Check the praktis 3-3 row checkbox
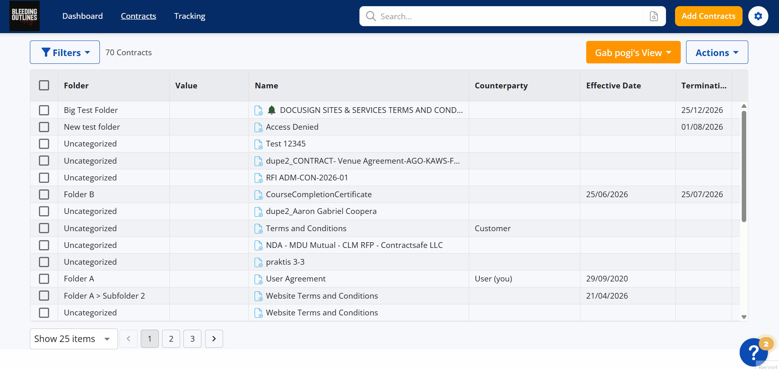 [44, 262]
